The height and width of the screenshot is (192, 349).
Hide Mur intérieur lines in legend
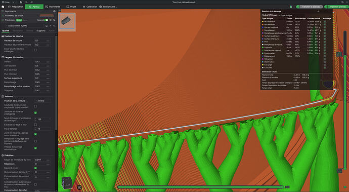tap(325, 22)
